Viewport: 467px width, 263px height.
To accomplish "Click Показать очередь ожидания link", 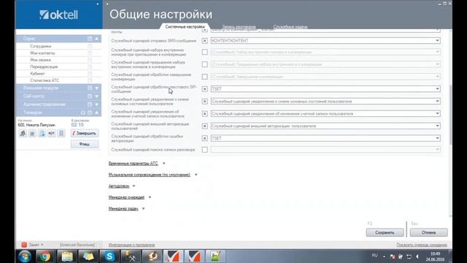I will pyautogui.click(x=422, y=245).
